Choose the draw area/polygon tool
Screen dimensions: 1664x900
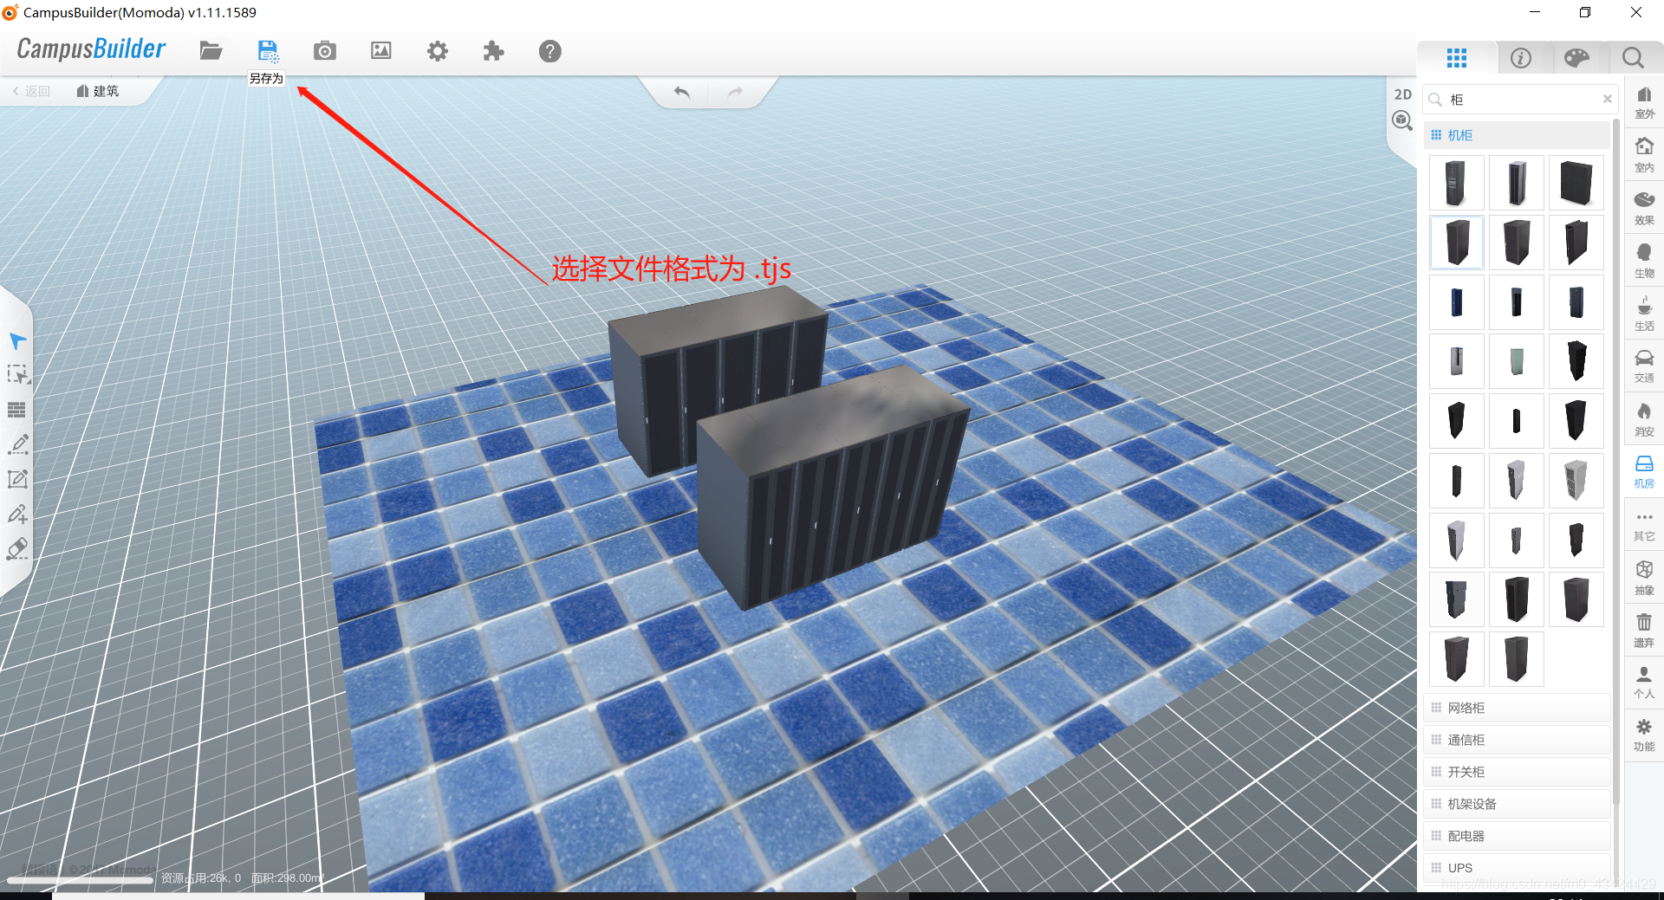(x=17, y=479)
